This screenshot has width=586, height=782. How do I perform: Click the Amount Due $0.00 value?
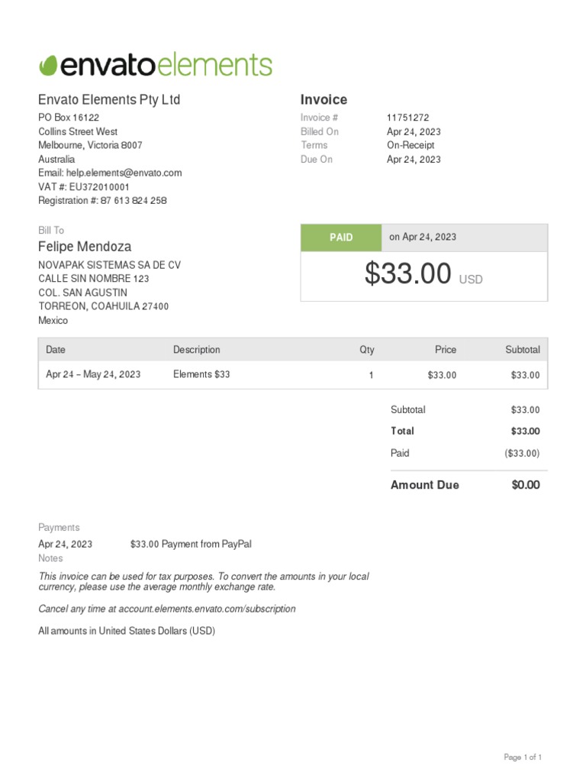pyautogui.click(x=526, y=485)
